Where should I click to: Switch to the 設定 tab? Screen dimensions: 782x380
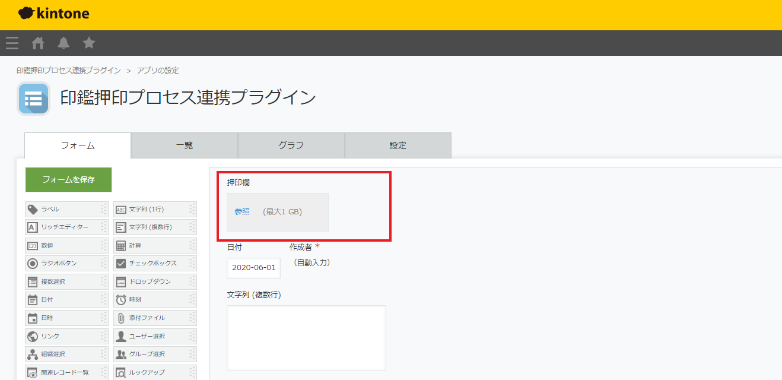[x=398, y=145]
